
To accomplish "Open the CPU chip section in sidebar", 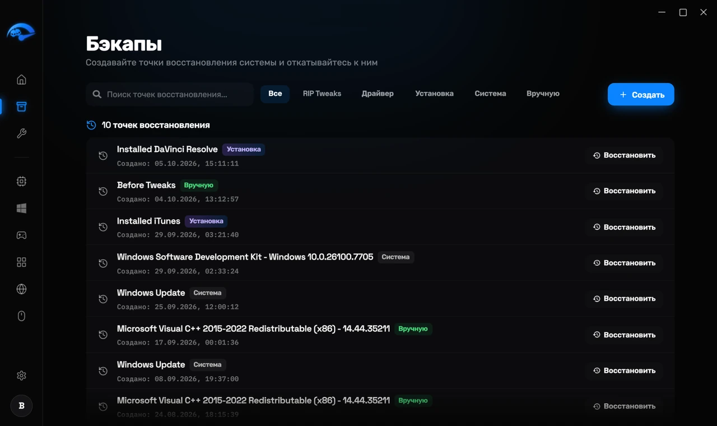I will 21,181.
